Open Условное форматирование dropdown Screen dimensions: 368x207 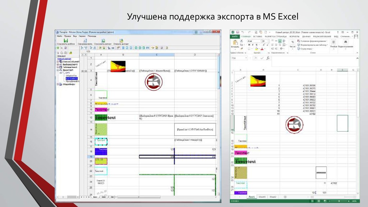[x=312, y=41]
